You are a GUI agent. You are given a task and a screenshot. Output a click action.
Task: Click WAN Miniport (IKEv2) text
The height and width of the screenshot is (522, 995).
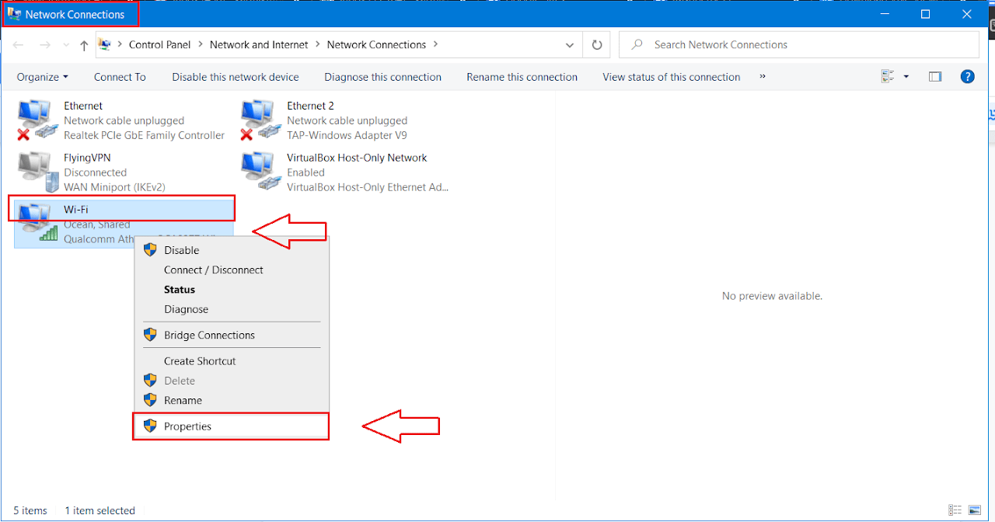(x=114, y=187)
